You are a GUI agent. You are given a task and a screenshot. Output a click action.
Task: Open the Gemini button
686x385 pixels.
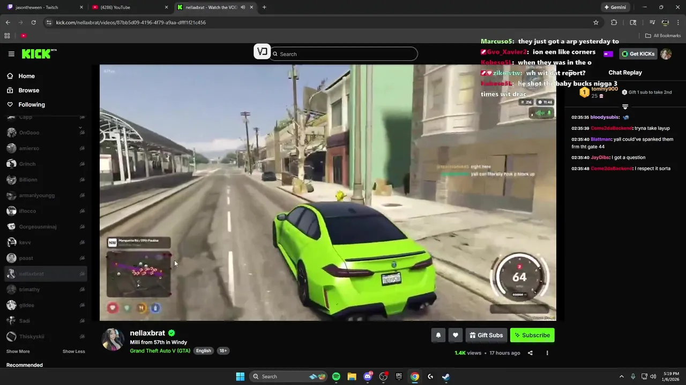click(615, 7)
